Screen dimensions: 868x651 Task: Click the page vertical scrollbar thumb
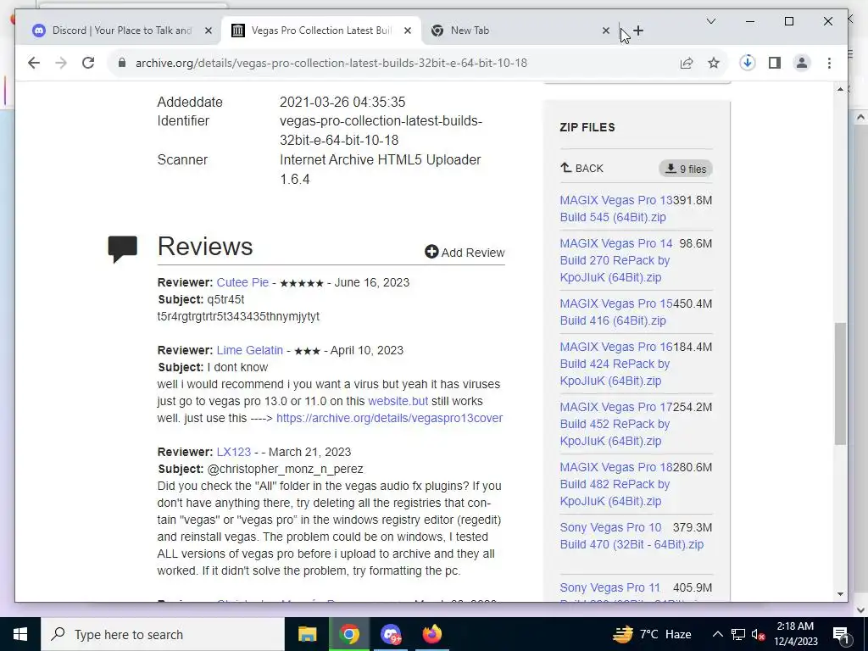(840, 383)
